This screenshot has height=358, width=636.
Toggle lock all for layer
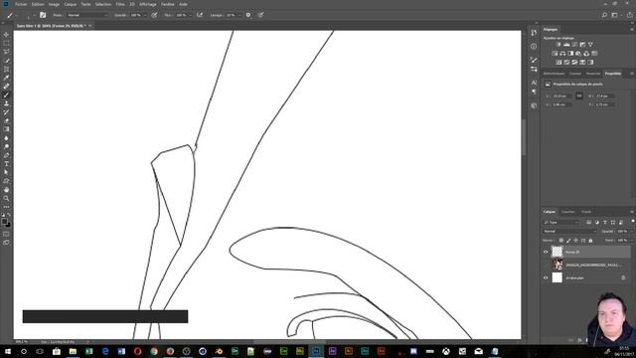(590, 241)
